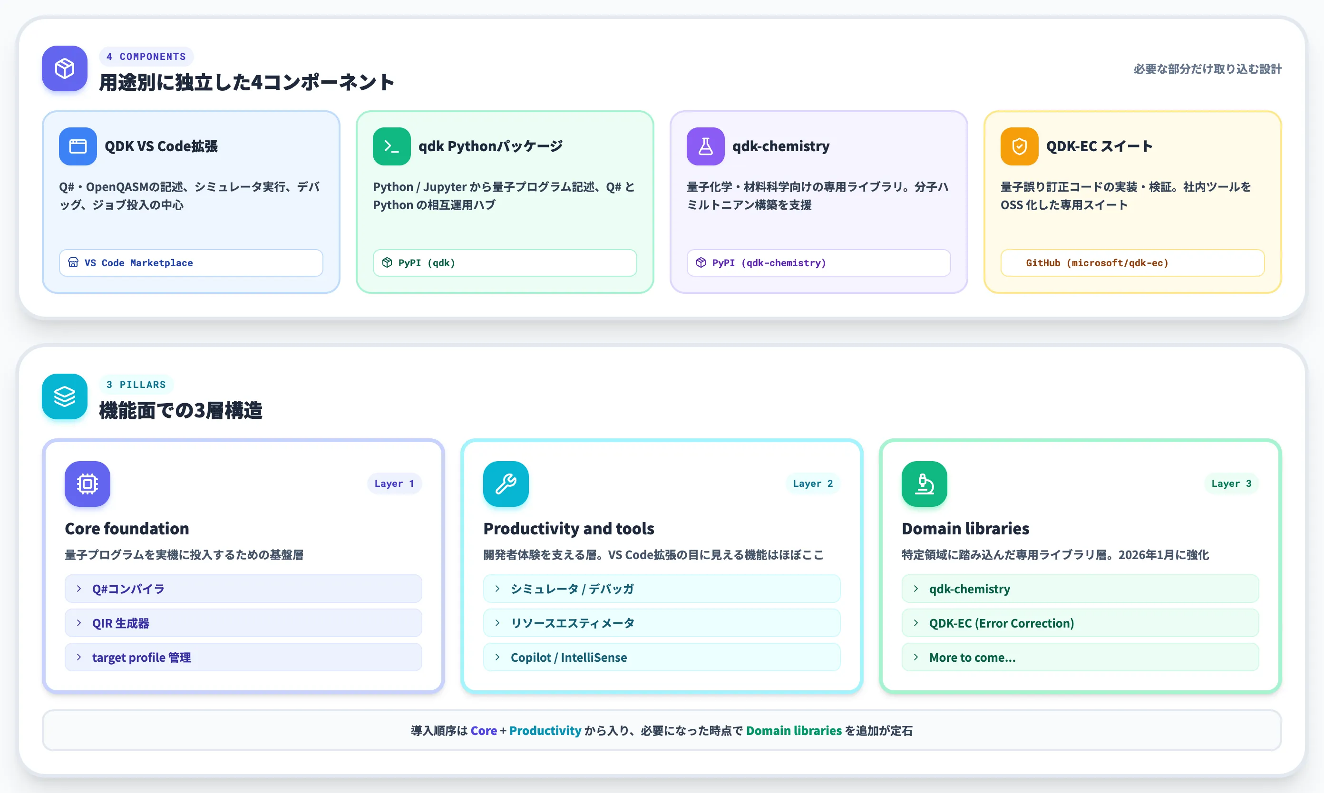Viewport: 1324px width, 793px height.
Task: Click the 量子プログラムを実機に投入するための基盤層 description
Action: point(185,555)
